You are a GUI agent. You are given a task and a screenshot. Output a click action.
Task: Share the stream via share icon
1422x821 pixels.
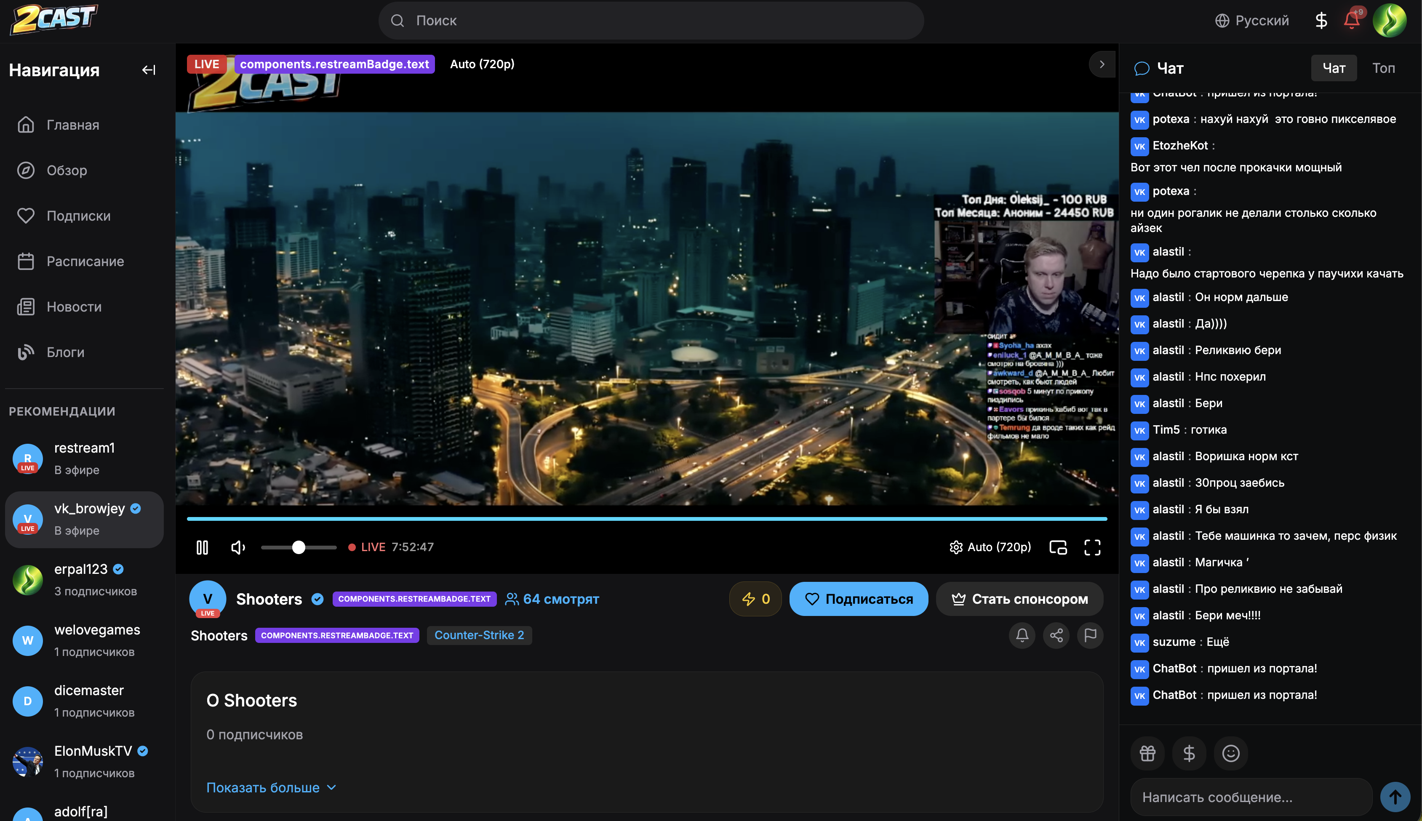(x=1056, y=635)
